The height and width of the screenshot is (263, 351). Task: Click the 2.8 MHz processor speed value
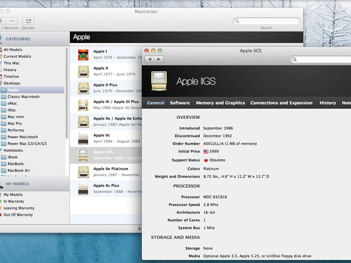click(x=211, y=205)
